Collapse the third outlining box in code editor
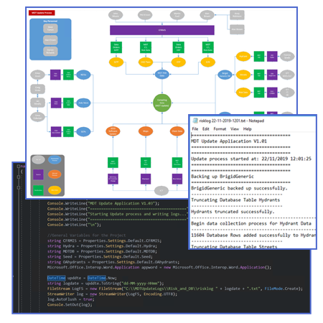323x323 pixels. coord(19,187)
